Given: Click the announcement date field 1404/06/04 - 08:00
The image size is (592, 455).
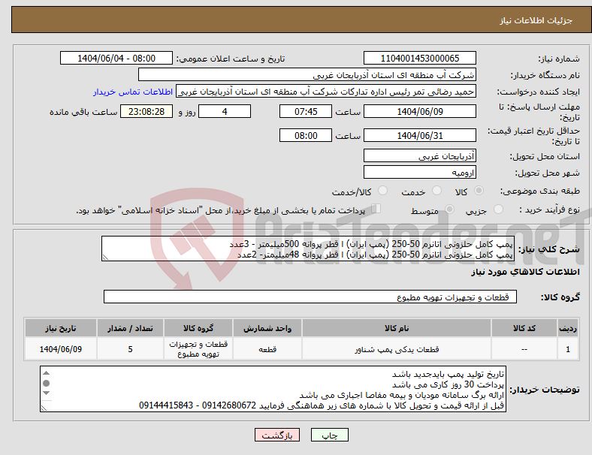Looking at the screenshot, I should [116, 58].
